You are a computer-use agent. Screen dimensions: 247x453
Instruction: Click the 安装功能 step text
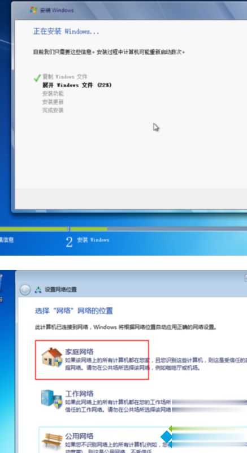pos(53,93)
